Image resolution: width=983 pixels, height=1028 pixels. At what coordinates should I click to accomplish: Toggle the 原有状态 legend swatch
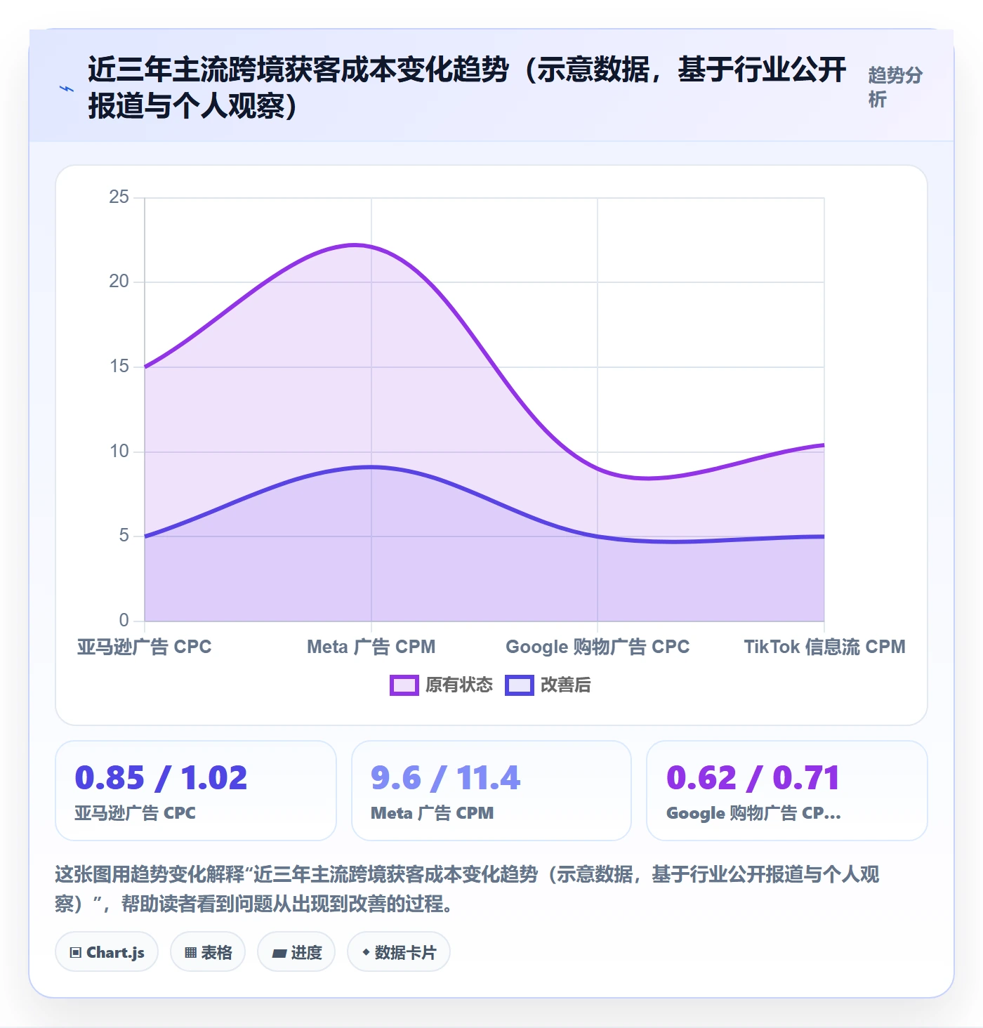coord(404,685)
